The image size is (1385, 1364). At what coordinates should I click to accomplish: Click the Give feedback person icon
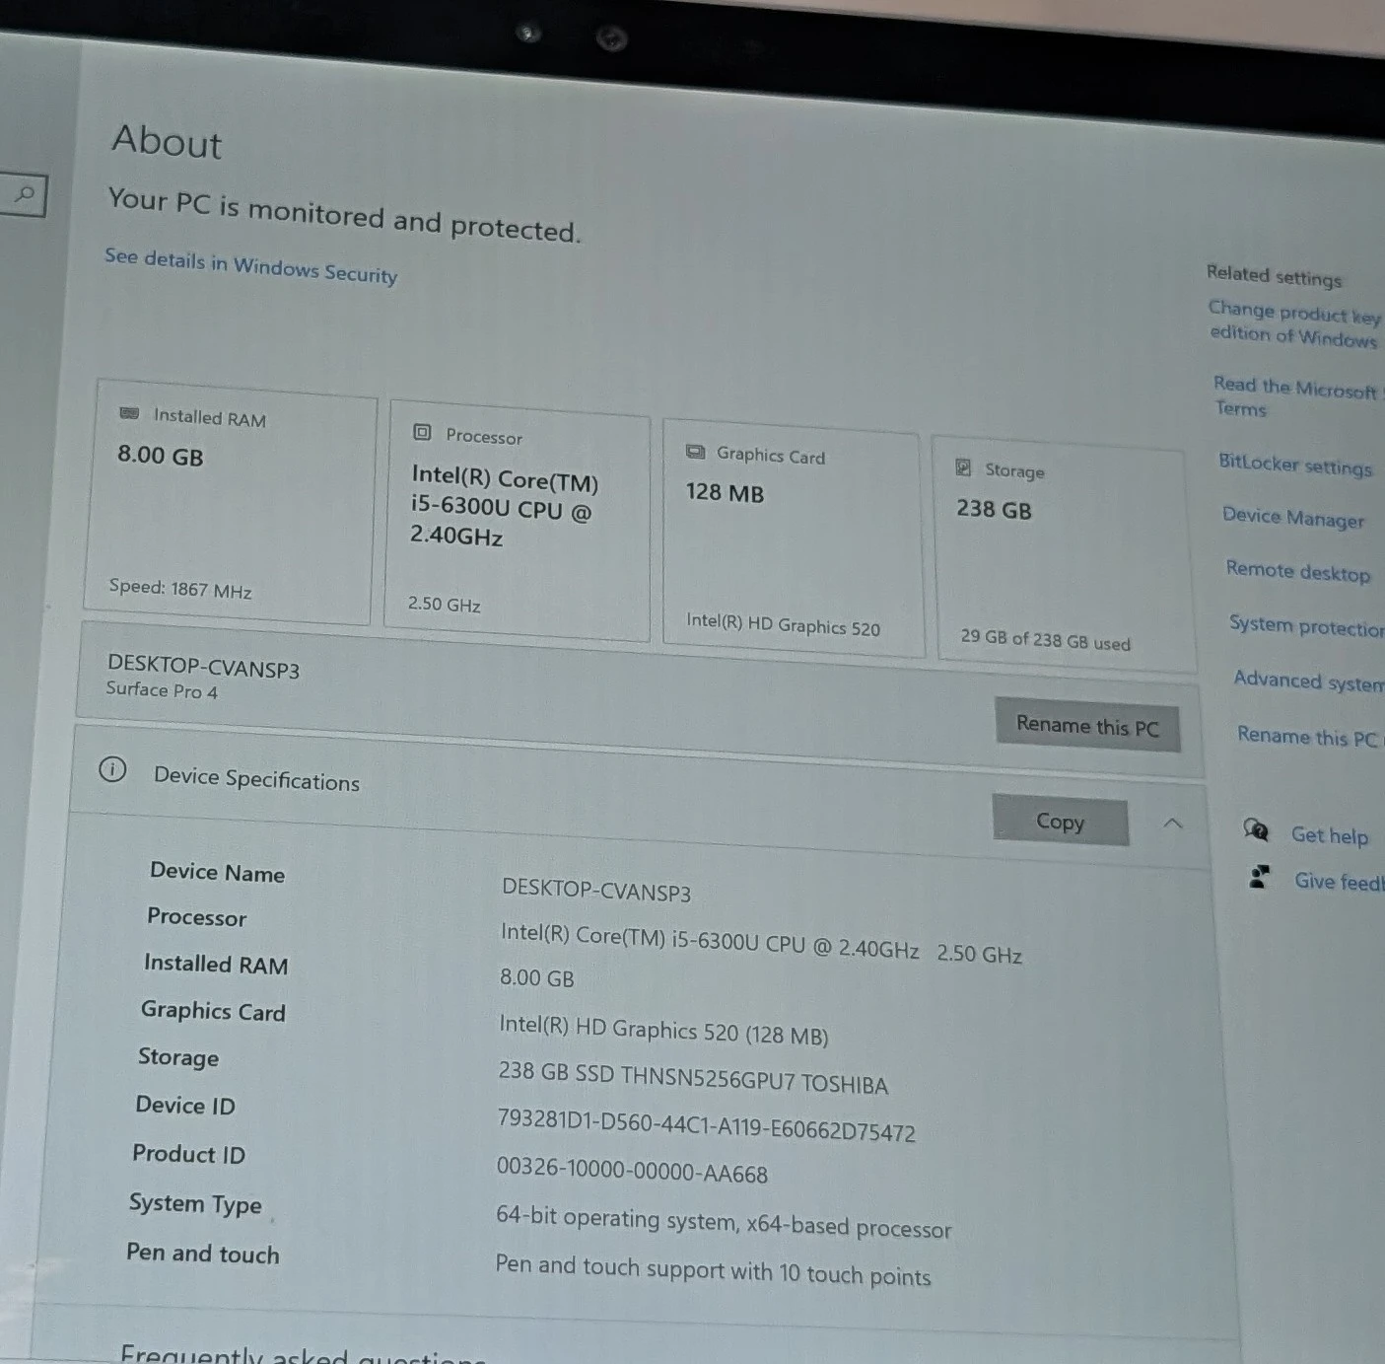[1259, 876]
